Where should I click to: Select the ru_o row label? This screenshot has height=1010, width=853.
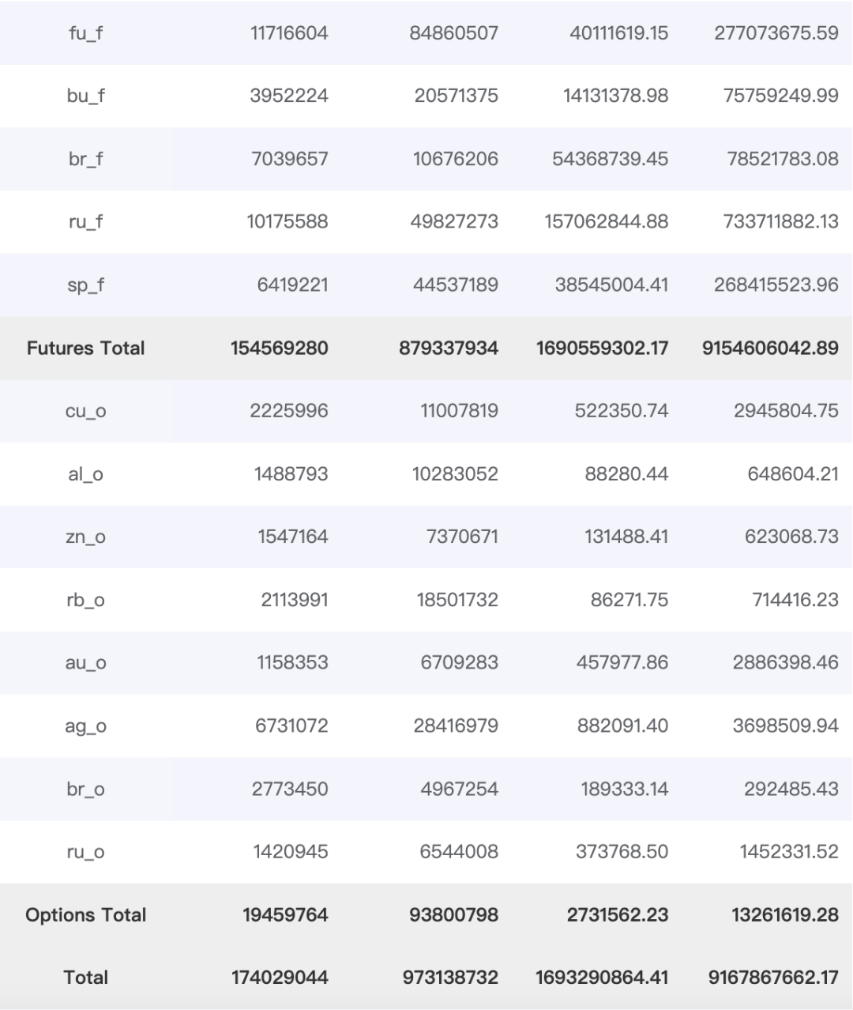point(85,852)
